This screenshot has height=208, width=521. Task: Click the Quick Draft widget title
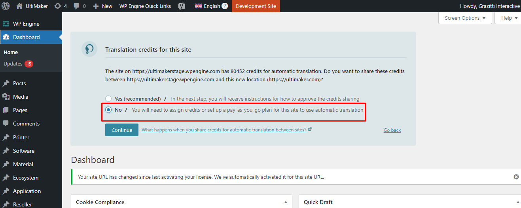click(318, 202)
